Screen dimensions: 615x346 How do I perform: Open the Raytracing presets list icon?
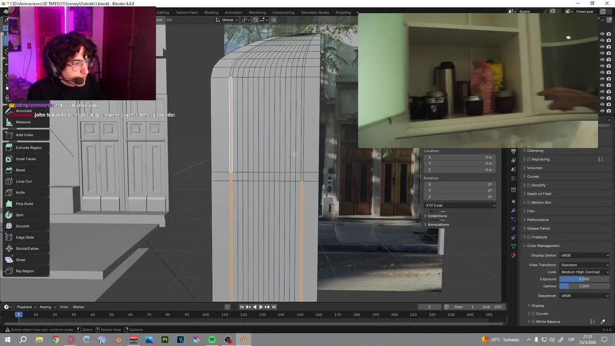click(601, 159)
